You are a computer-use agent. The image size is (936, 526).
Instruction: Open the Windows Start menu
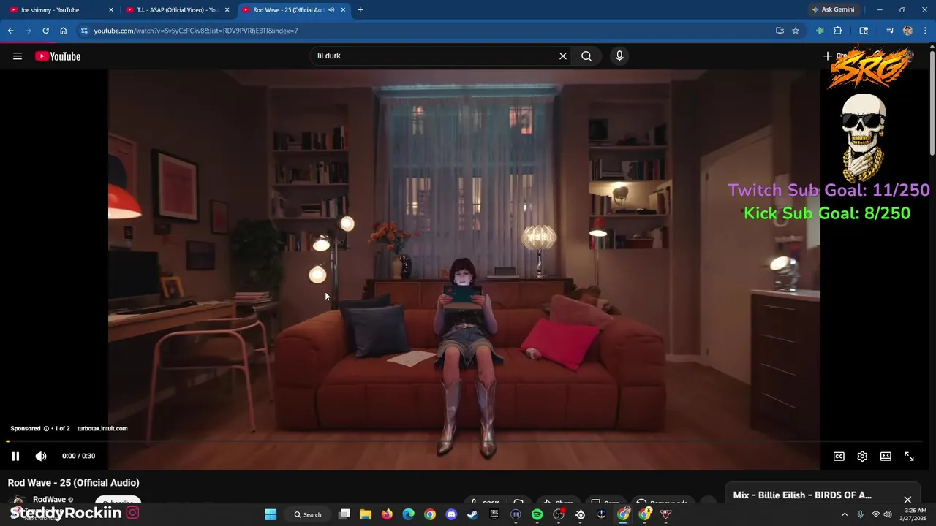[x=271, y=514]
